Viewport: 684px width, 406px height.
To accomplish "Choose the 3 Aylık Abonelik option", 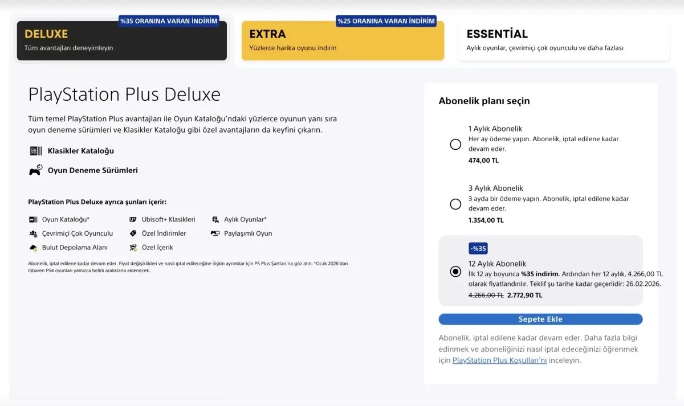I will coord(455,203).
